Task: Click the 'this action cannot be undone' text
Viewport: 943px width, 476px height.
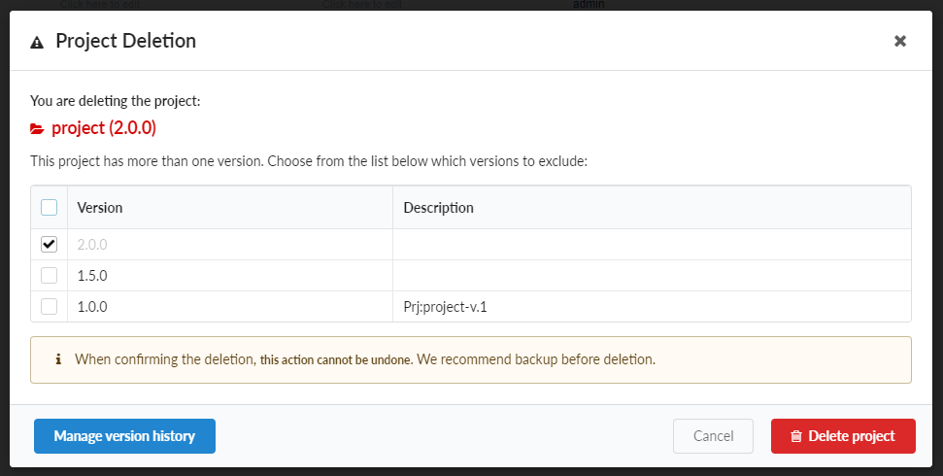Action: click(x=336, y=360)
